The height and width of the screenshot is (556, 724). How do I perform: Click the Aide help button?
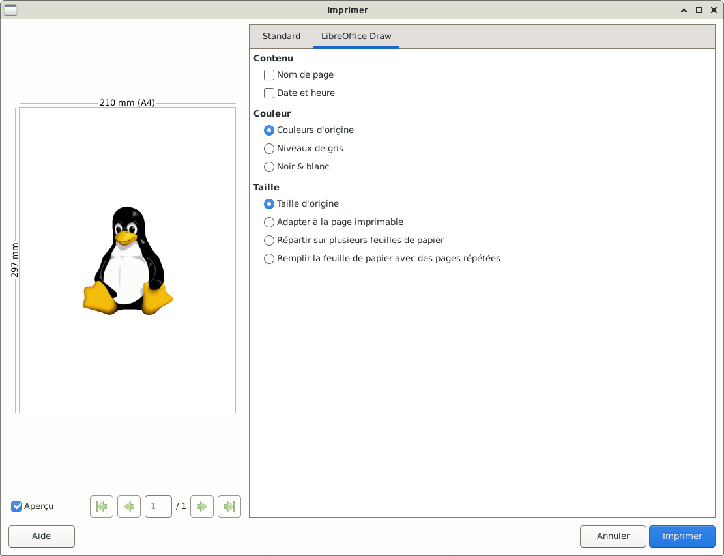[42, 536]
